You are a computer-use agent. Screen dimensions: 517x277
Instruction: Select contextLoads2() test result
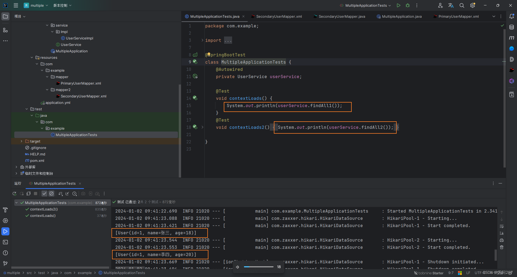(44, 209)
